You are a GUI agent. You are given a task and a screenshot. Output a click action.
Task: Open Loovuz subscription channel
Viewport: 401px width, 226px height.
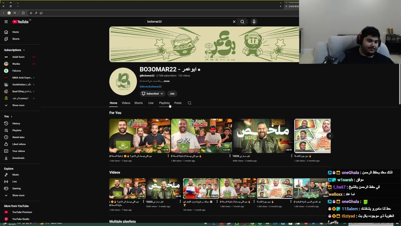[20, 98]
